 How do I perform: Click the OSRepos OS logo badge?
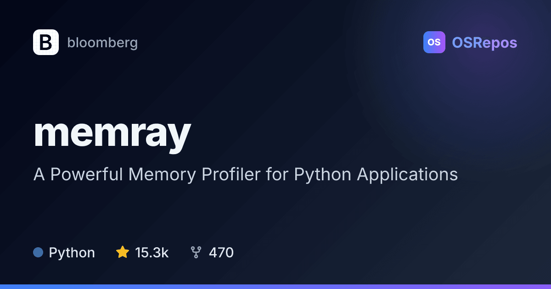click(x=434, y=42)
